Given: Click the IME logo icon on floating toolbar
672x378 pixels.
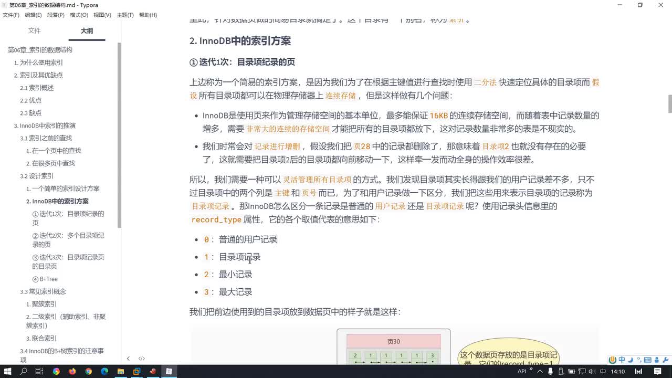Looking at the screenshot, I should pos(612,360).
